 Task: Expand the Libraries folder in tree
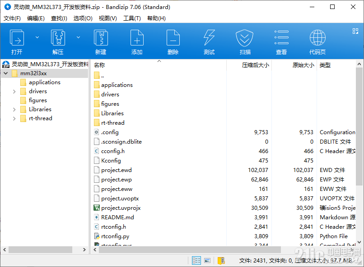click(x=14, y=109)
